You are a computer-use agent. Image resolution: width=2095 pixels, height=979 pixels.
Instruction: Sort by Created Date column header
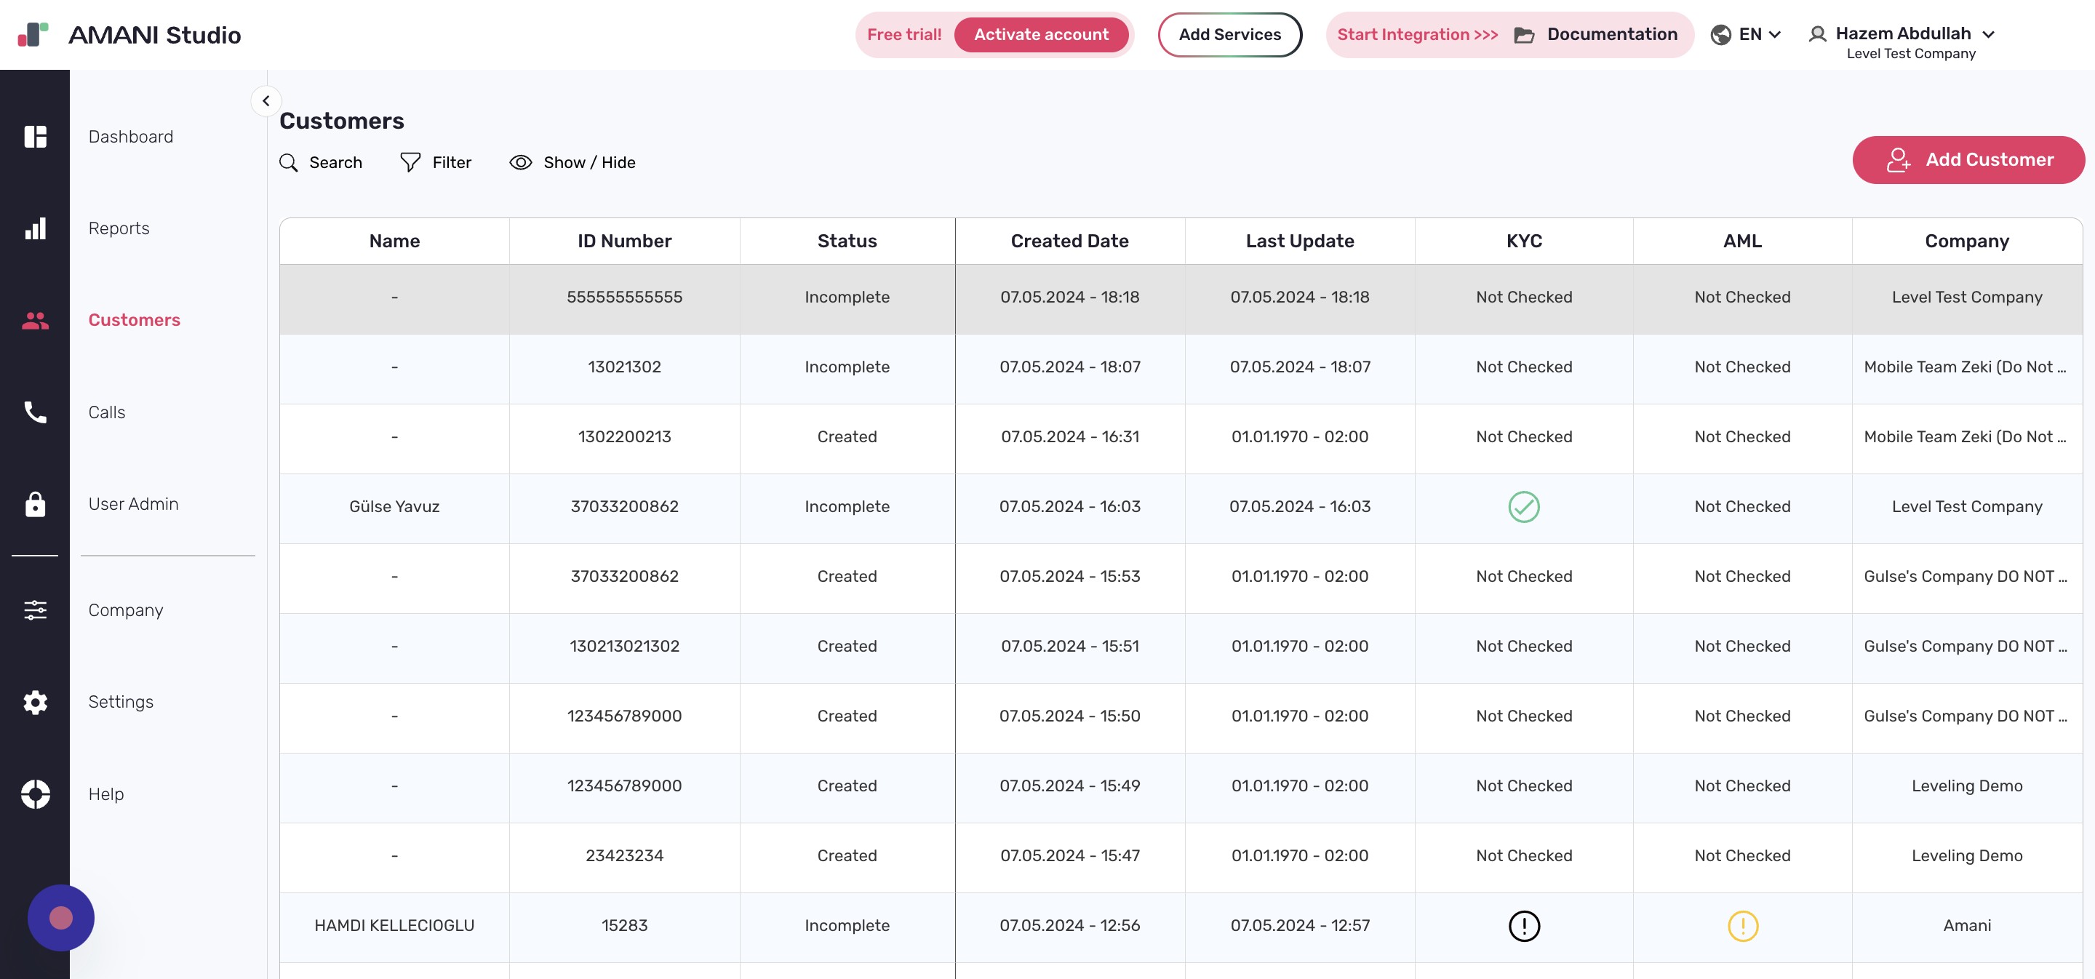(1069, 241)
